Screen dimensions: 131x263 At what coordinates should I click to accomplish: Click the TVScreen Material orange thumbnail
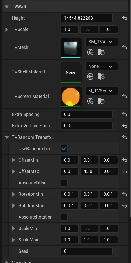(70, 97)
